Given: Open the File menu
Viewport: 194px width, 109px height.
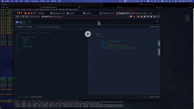Looking at the screenshot, I should point(12,1).
